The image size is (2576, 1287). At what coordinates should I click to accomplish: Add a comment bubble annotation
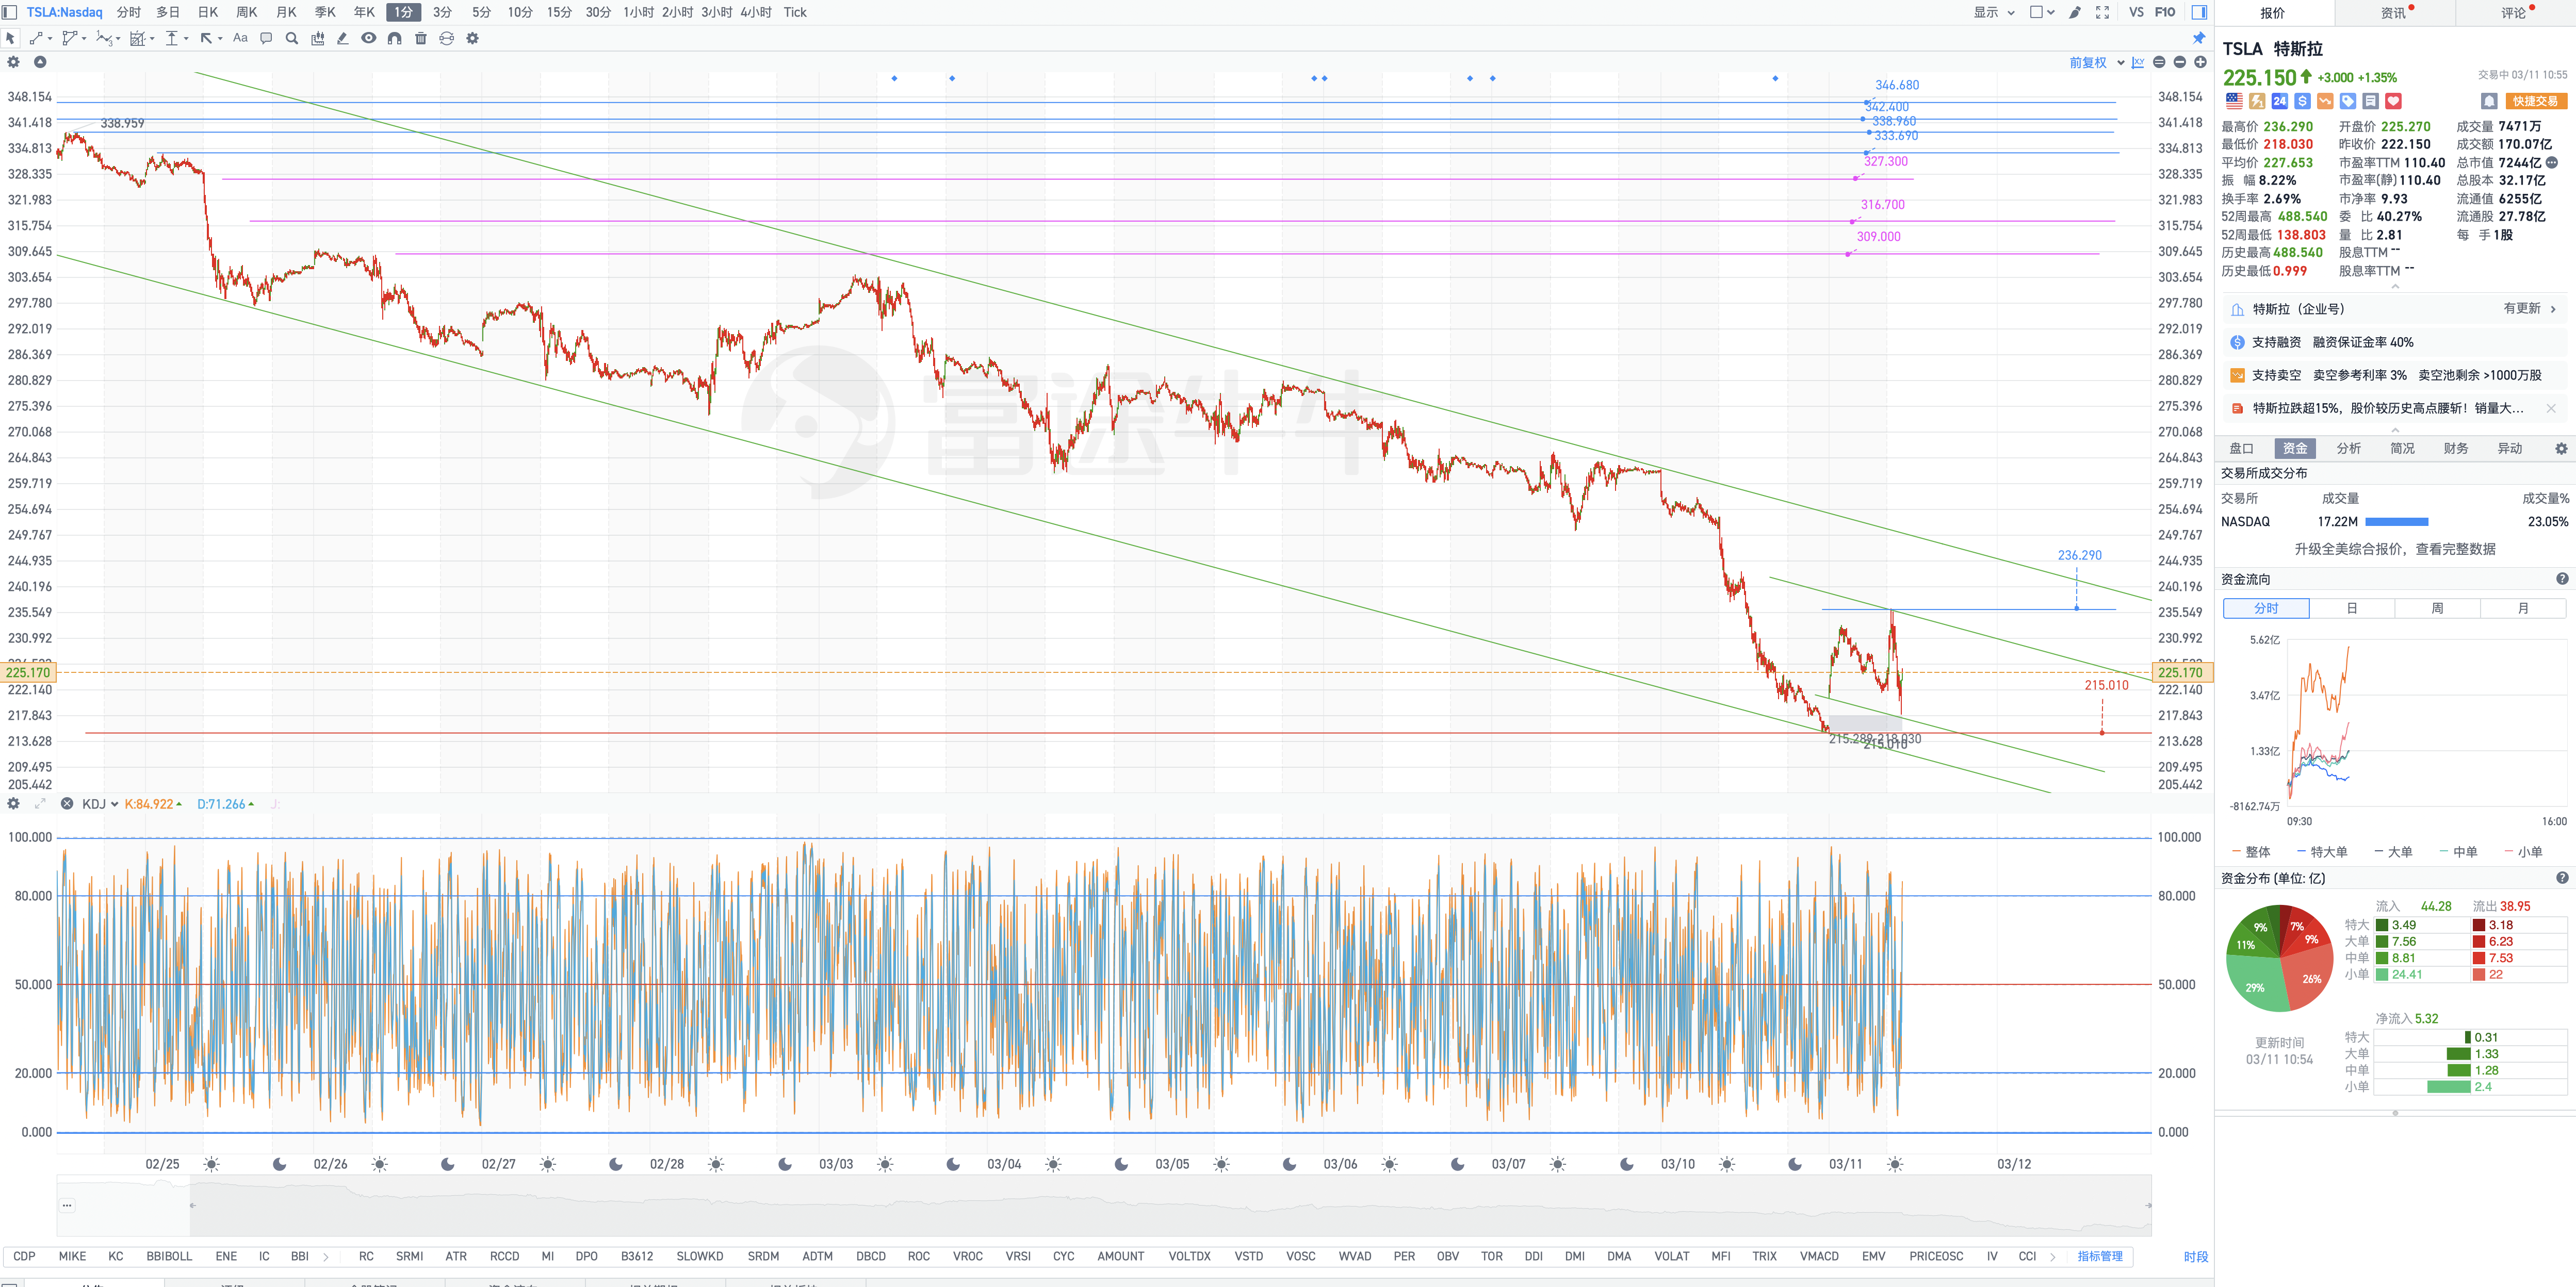266,38
